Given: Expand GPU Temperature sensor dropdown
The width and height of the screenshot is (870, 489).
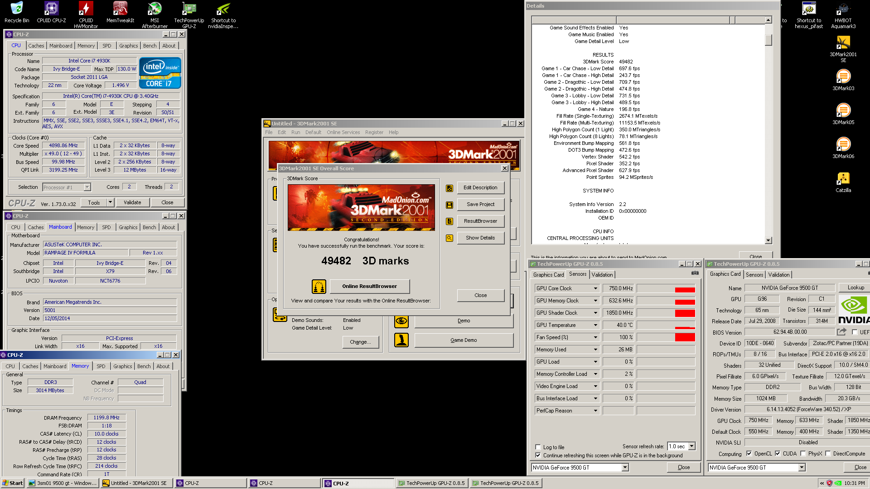Looking at the screenshot, I should point(595,325).
